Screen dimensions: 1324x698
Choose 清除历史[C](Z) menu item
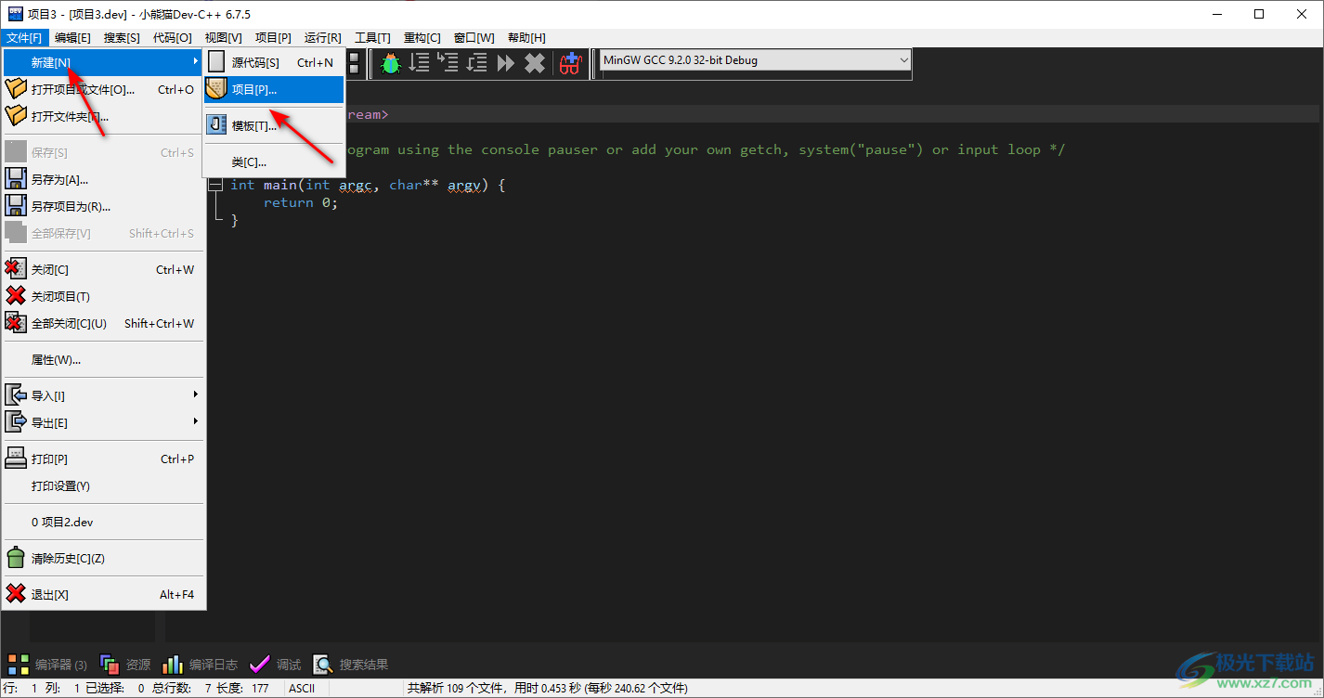pos(103,558)
